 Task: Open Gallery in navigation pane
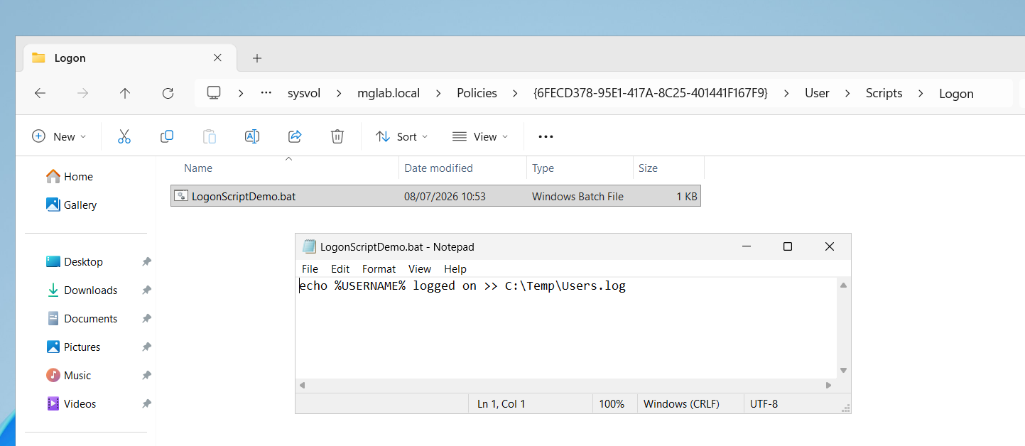pyautogui.click(x=71, y=205)
